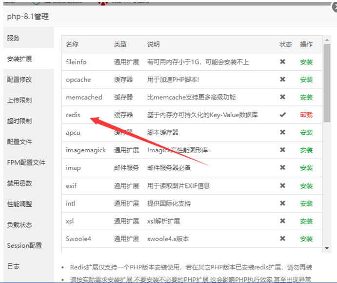Click the opcache status X icon
This screenshot has height=283, width=337.
(282, 80)
